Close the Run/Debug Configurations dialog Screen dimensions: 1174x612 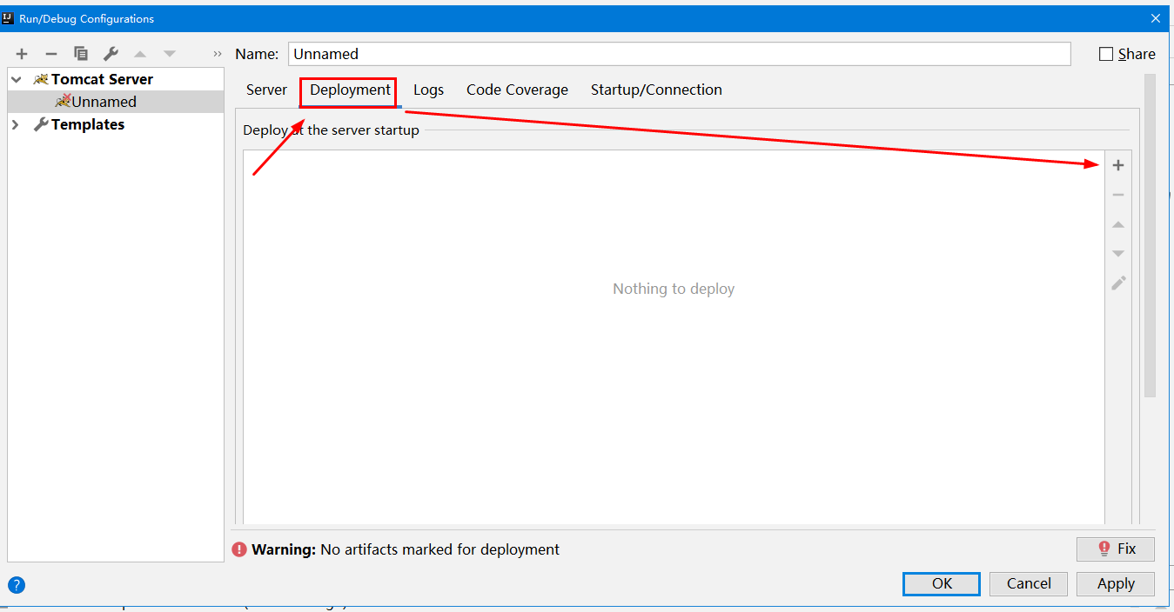[1156, 18]
